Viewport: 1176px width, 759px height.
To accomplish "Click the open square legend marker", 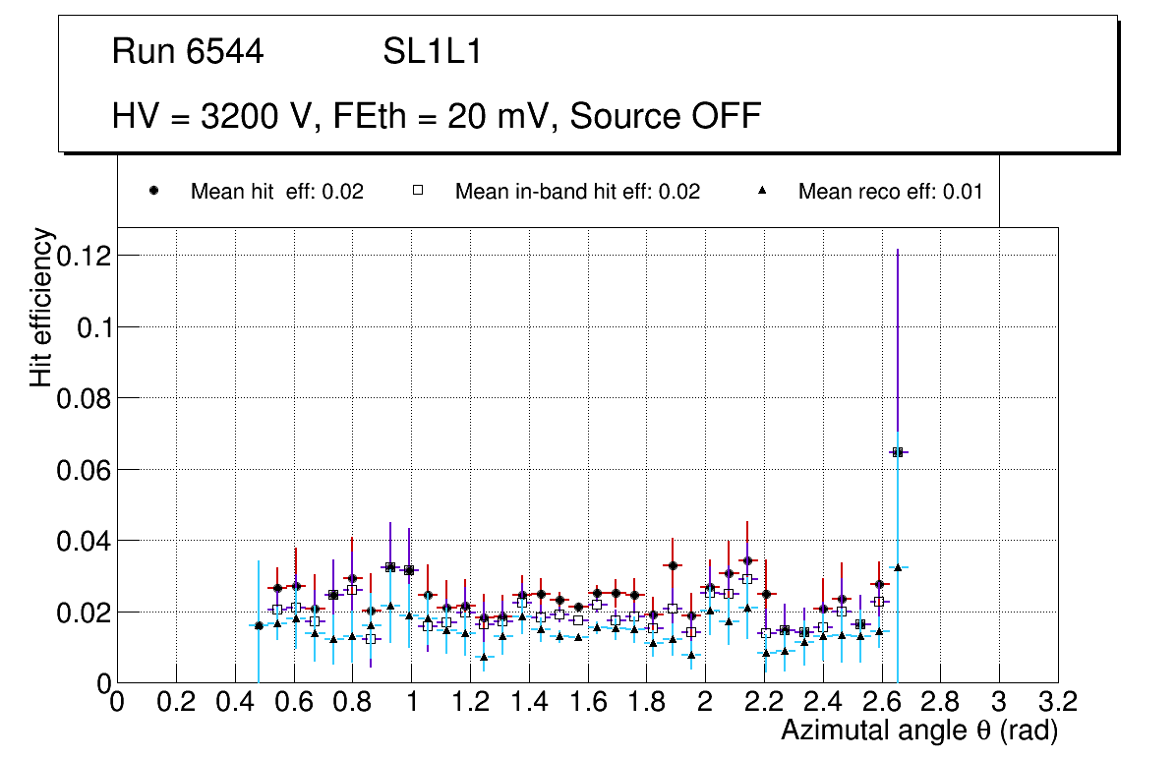I will click(x=418, y=191).
